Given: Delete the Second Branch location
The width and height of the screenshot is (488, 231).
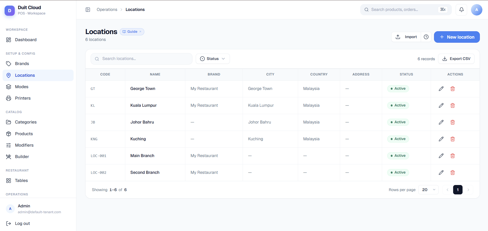Looking at the screenshot, I should click(453, 173).
